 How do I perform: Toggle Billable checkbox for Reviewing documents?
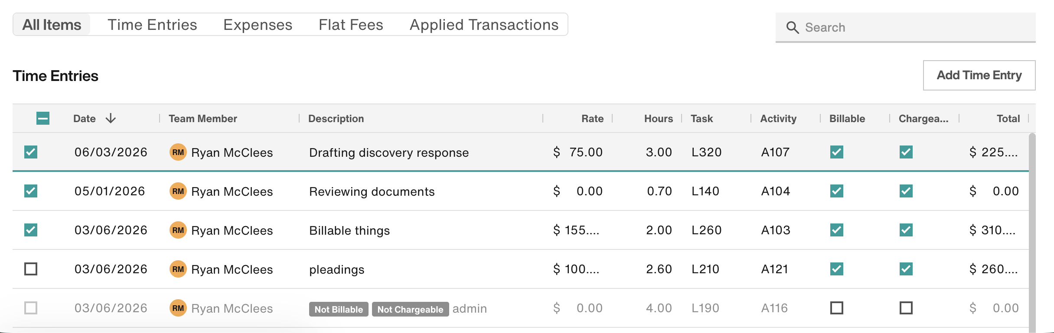point(837,191)
